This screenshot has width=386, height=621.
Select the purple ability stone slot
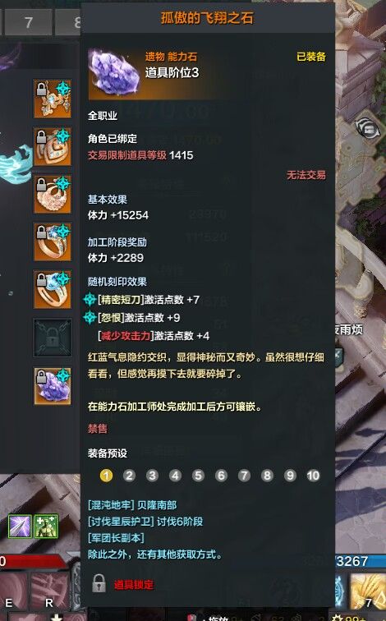[x=53, y=386]
